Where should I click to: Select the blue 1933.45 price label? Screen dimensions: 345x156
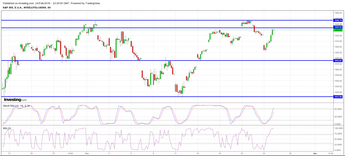[338, 27]
